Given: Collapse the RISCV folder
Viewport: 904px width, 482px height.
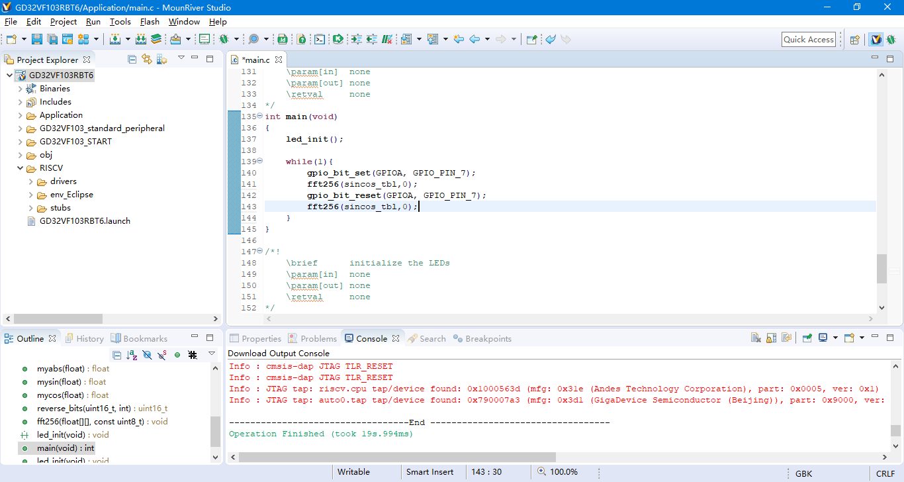Looking at the screenshot, I should point(20,168).
